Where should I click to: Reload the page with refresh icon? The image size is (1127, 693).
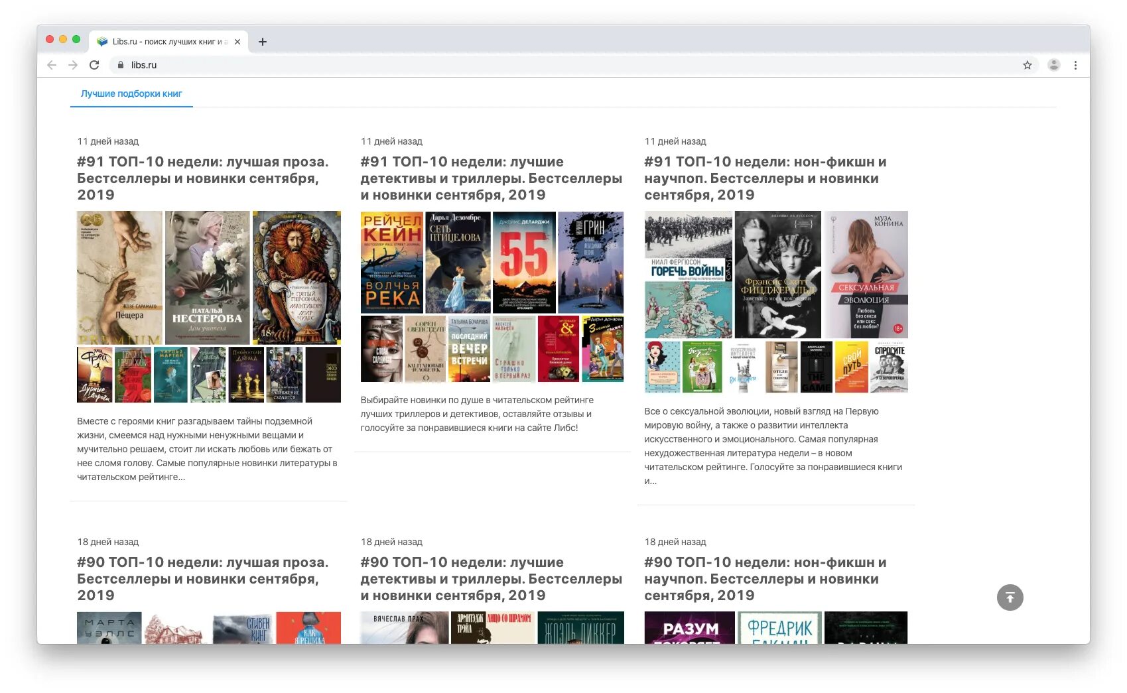point(94,65)
